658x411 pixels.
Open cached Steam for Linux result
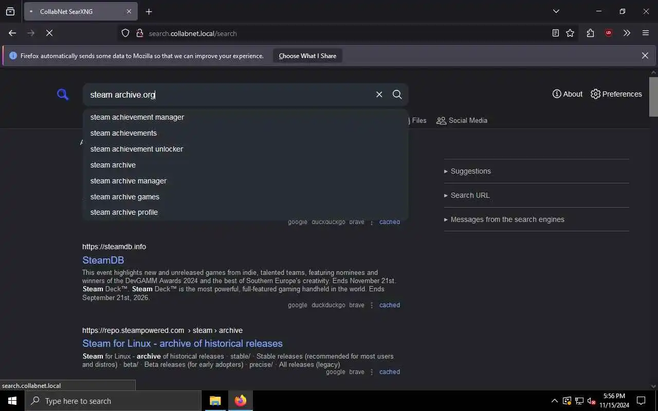click(390, 372)
